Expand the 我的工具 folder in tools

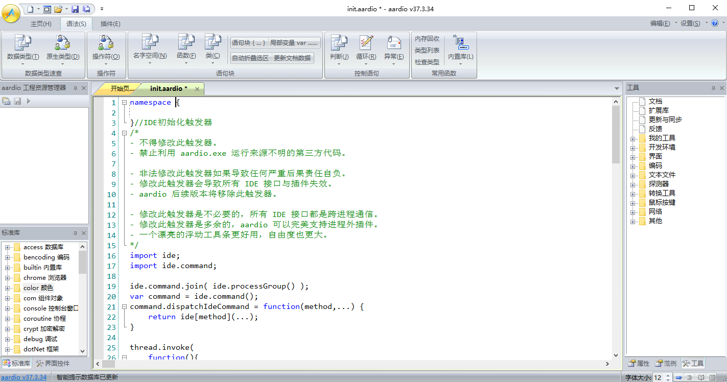(633, 138)
